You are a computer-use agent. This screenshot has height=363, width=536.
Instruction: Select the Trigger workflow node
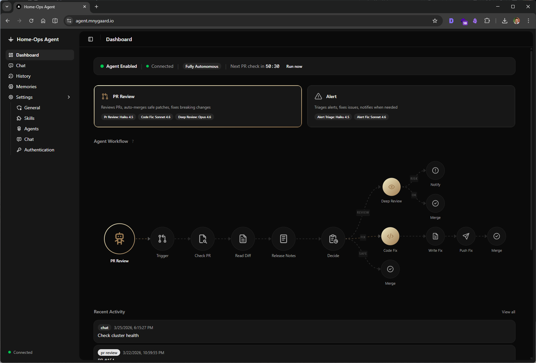point(162,239)
